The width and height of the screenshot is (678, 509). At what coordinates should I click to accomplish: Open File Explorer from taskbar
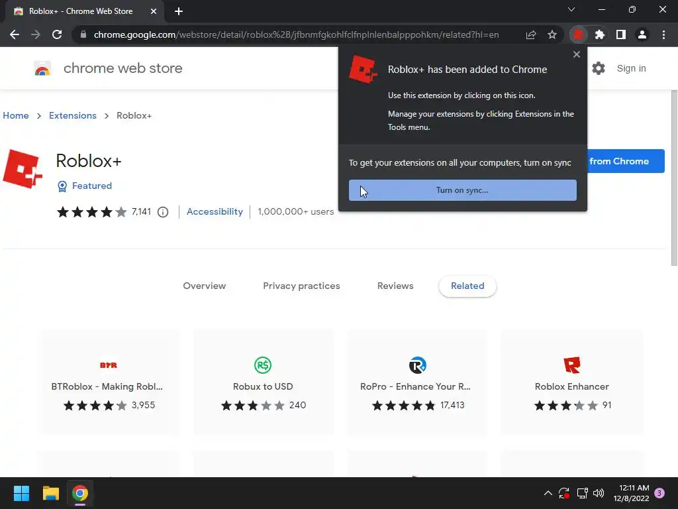click(x=50, y=493)
